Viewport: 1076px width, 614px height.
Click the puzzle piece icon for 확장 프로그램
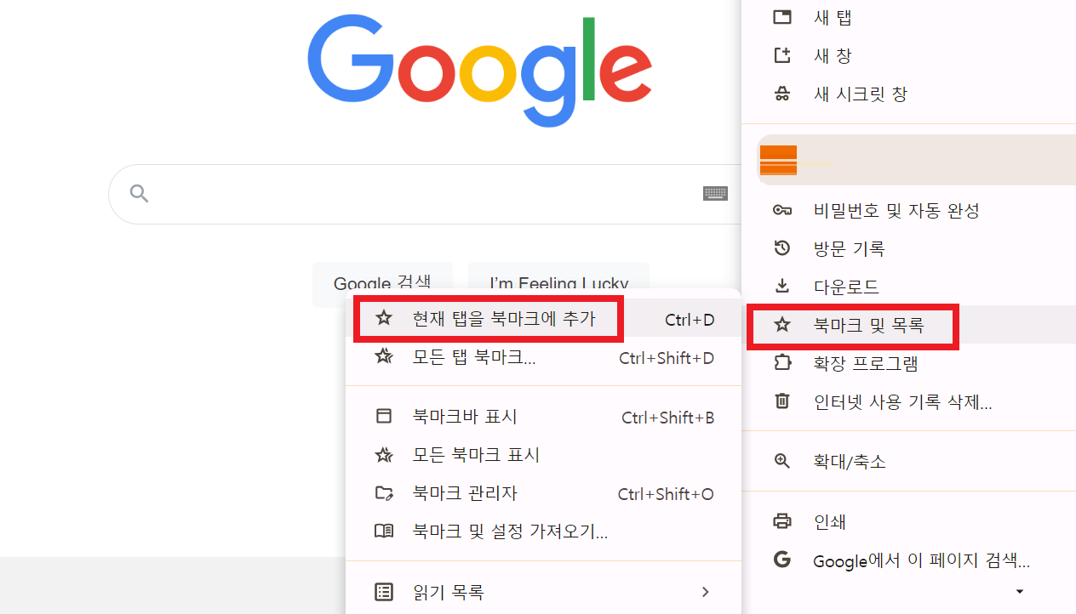coord(781,363)
